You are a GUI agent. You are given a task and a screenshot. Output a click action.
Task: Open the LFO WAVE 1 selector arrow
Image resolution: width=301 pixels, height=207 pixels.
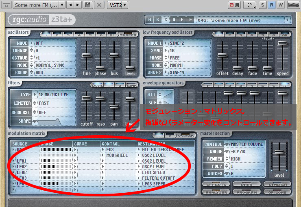point(166,43)
